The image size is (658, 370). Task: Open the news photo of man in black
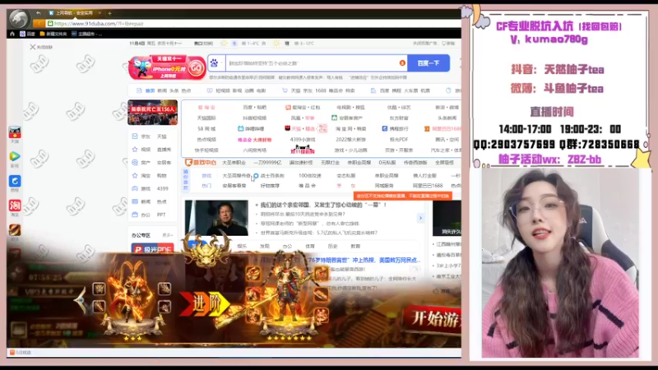pyautogui.click(x=216, y=218)
